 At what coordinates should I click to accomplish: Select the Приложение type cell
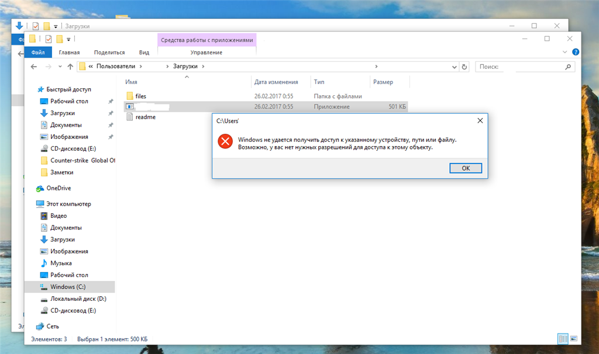tap(332, 106)
